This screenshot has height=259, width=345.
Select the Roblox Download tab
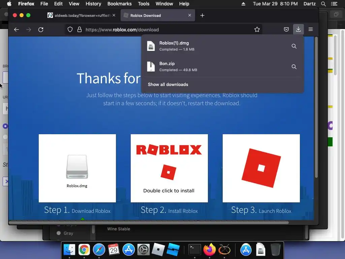pos(158,16)
